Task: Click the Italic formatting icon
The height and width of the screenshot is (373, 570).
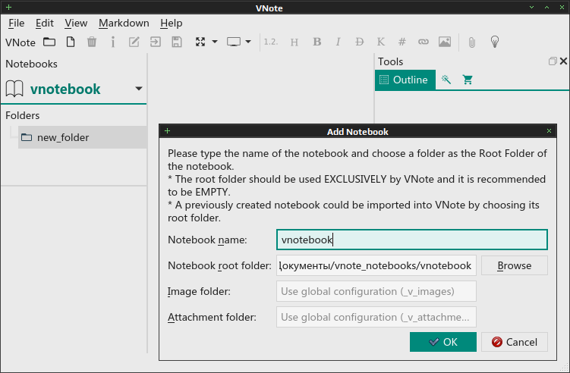Action: click(338, 42)
